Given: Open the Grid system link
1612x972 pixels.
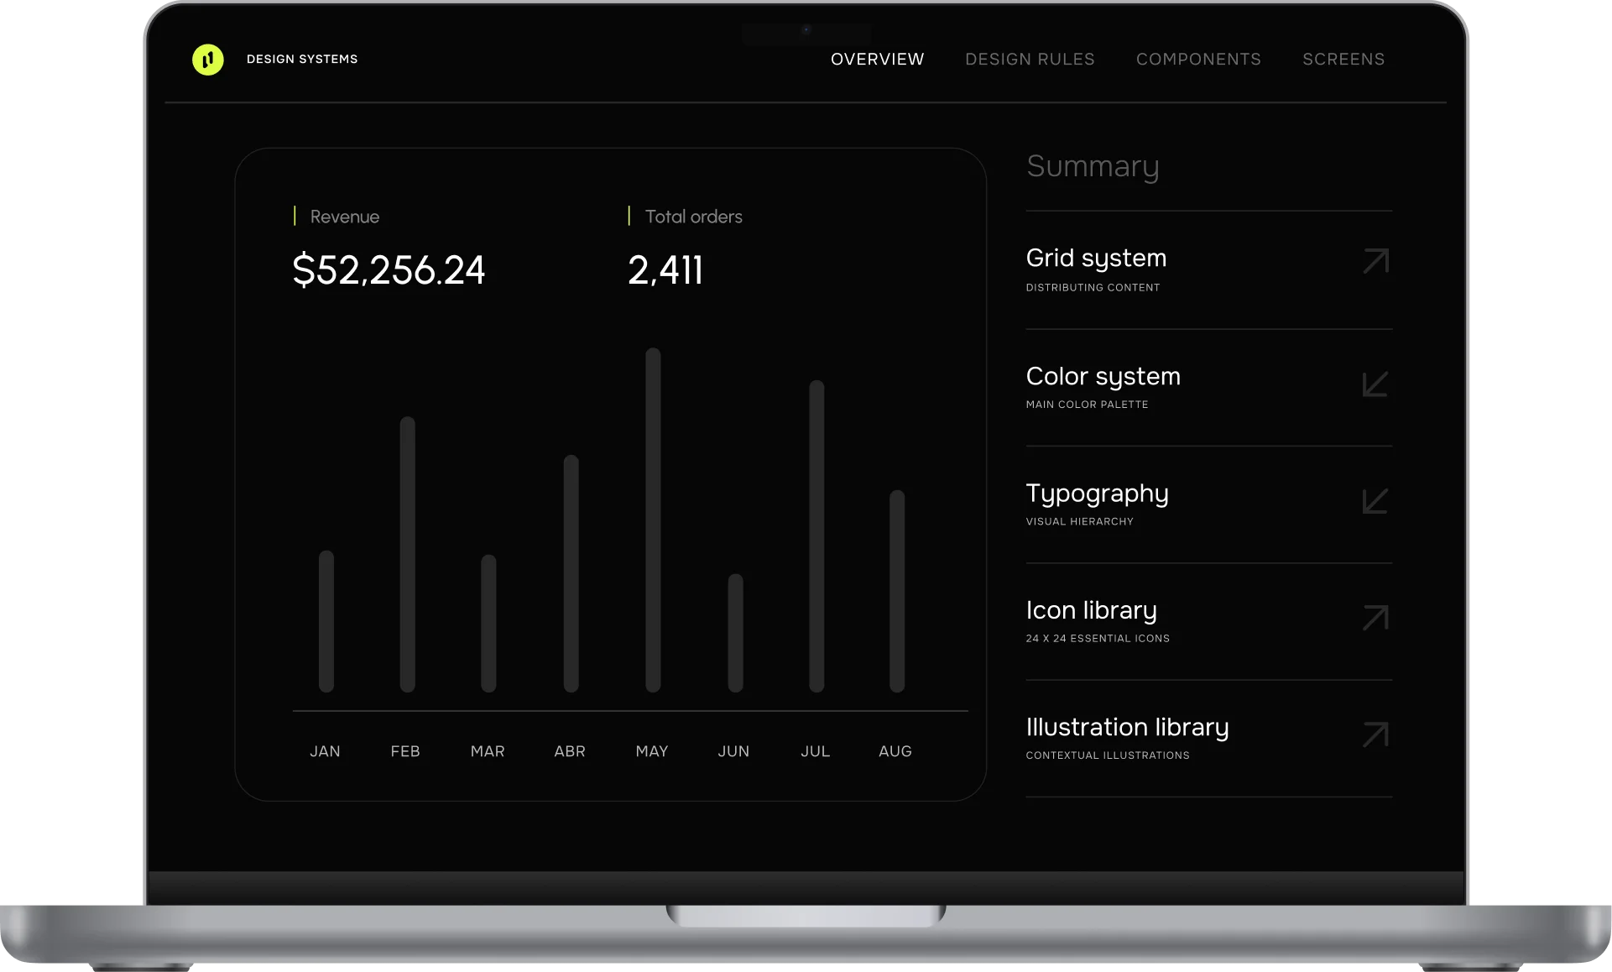Looking at the screenshot, I should (1096, 258).
